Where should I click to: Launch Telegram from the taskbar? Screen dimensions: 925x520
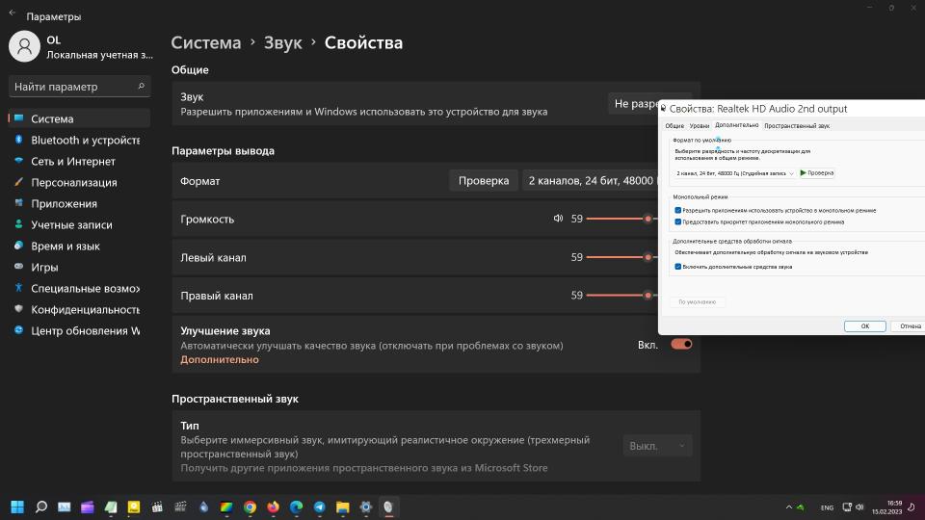pos(319,507)
